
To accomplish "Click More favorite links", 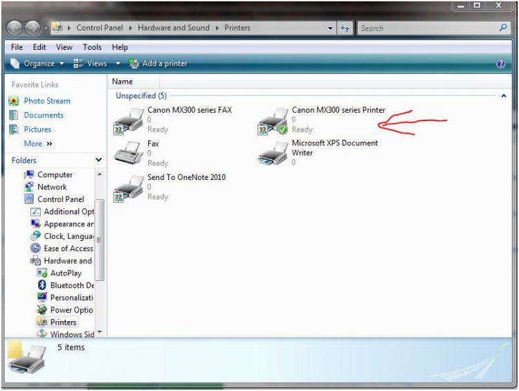I will [x=38, y=144].
